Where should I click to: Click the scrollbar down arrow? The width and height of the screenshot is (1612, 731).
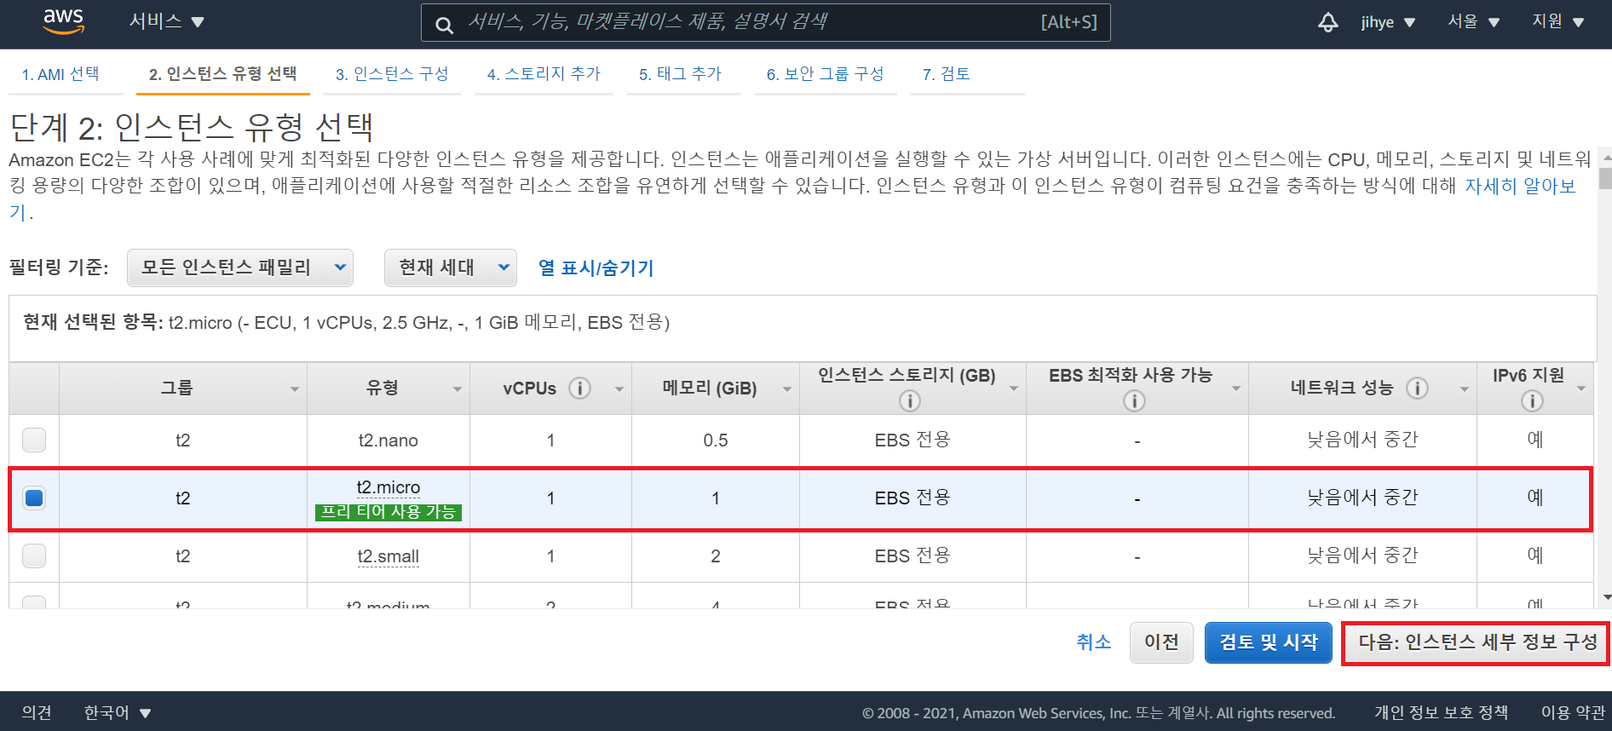pos(1606,597)
